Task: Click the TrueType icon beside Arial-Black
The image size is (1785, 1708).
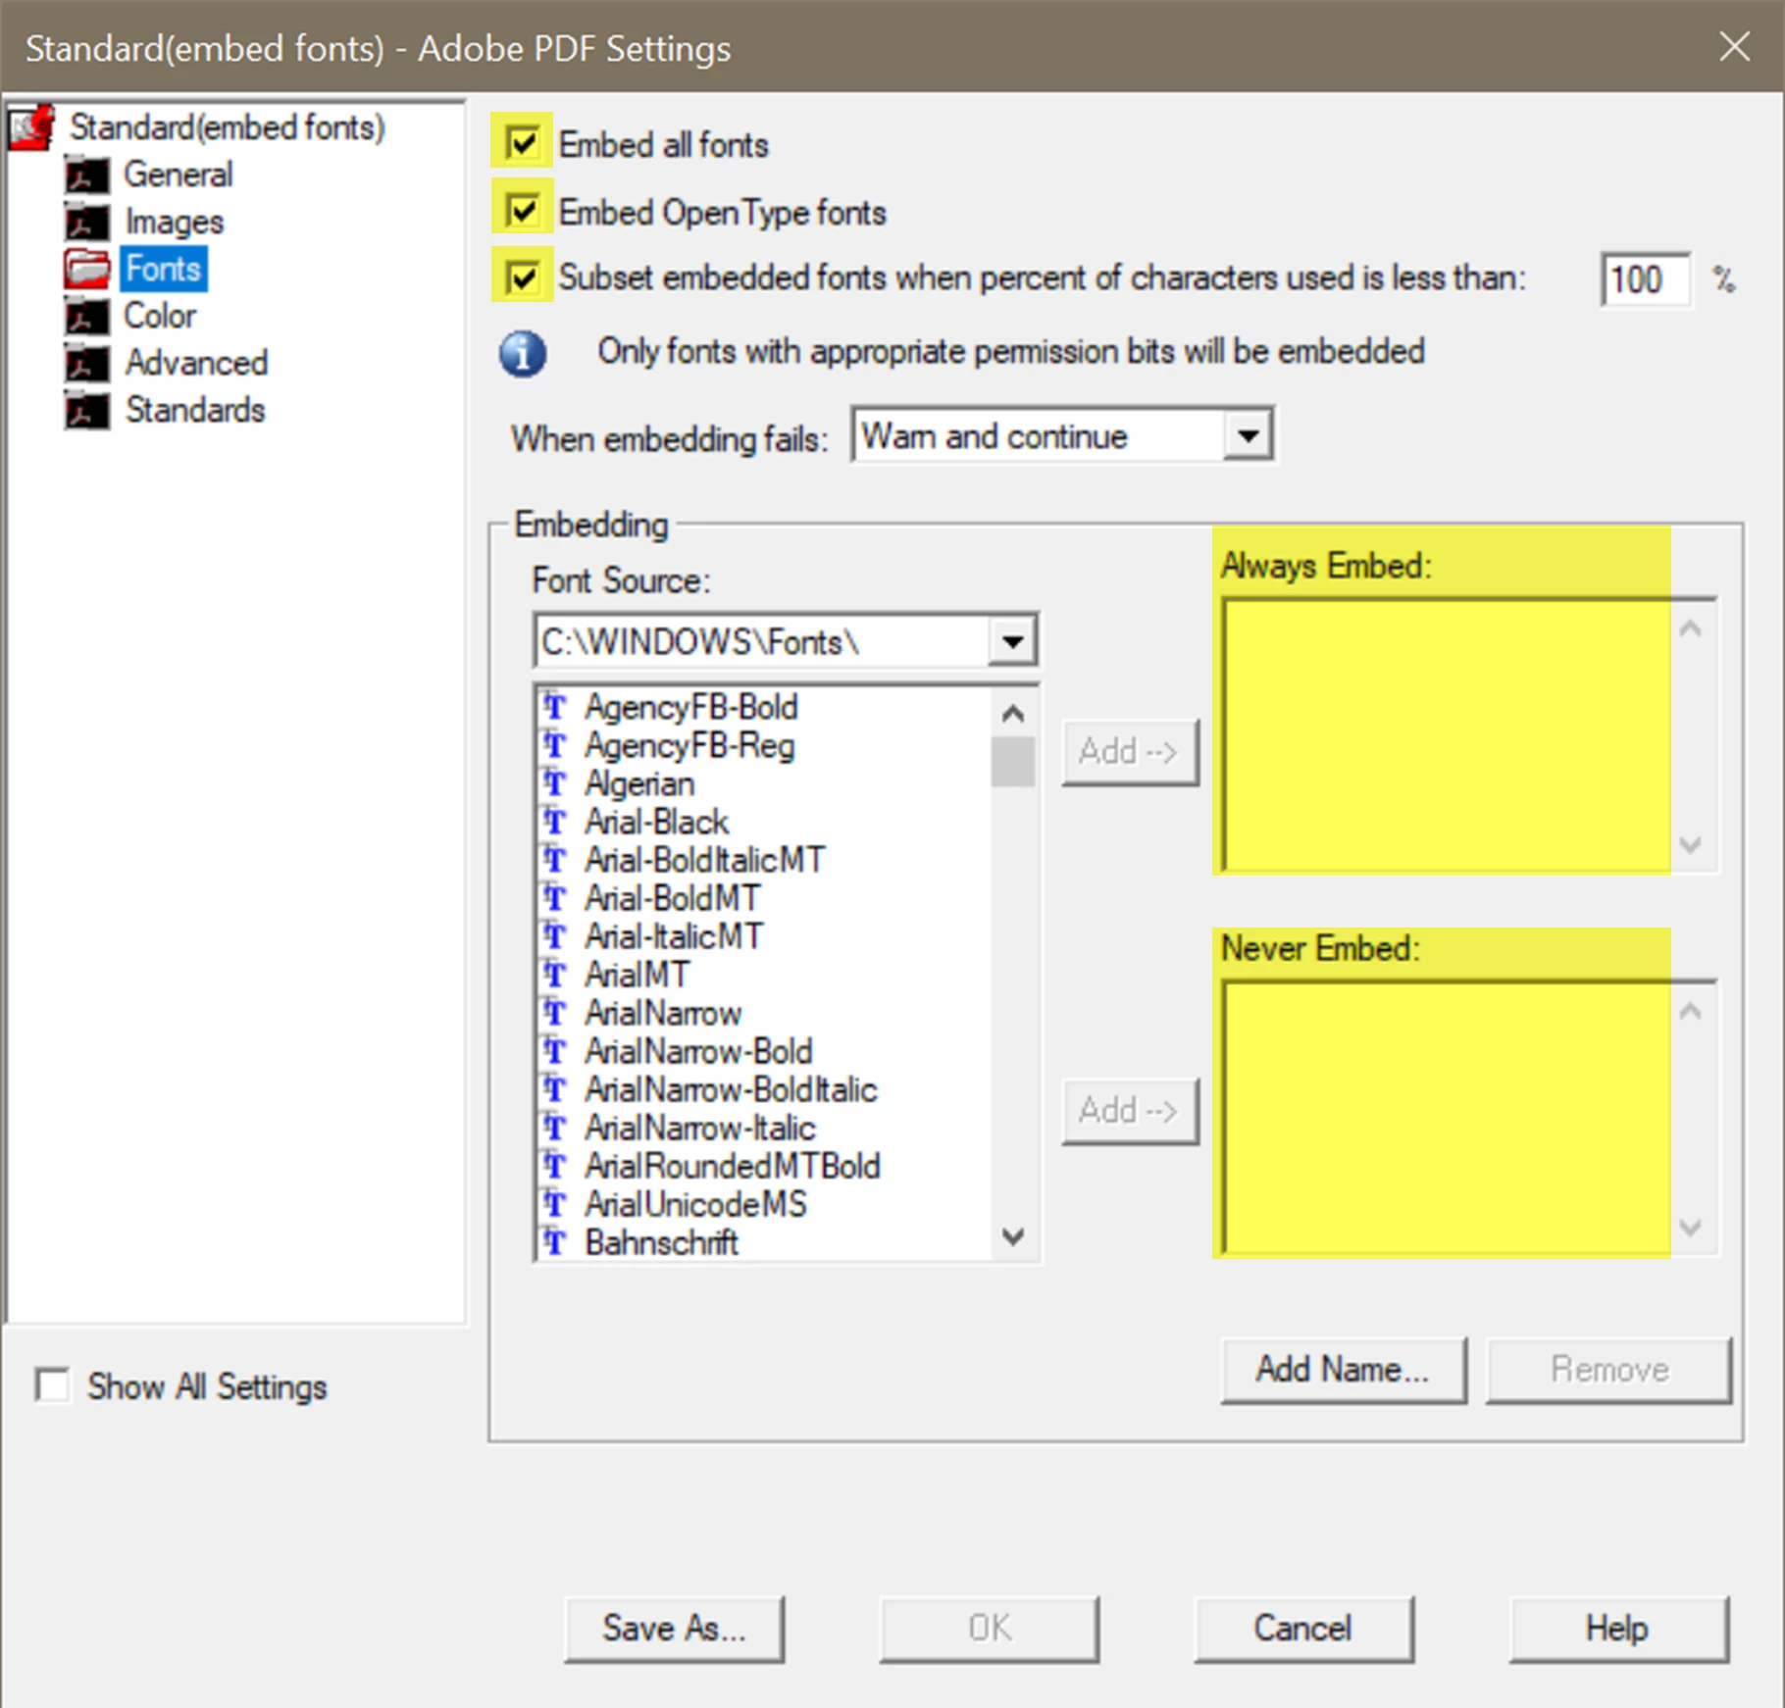Action: 555,822
